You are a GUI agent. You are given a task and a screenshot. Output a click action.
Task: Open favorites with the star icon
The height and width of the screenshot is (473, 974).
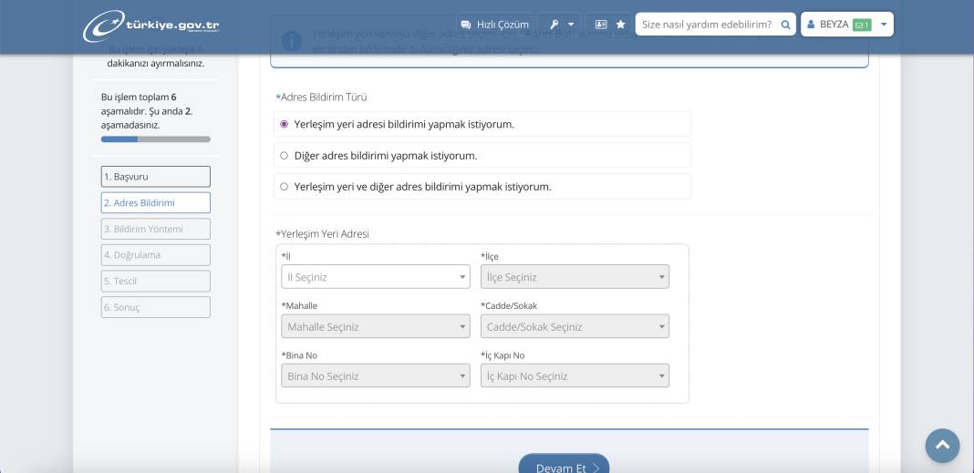pyautogui.click(x=620, y=25)
